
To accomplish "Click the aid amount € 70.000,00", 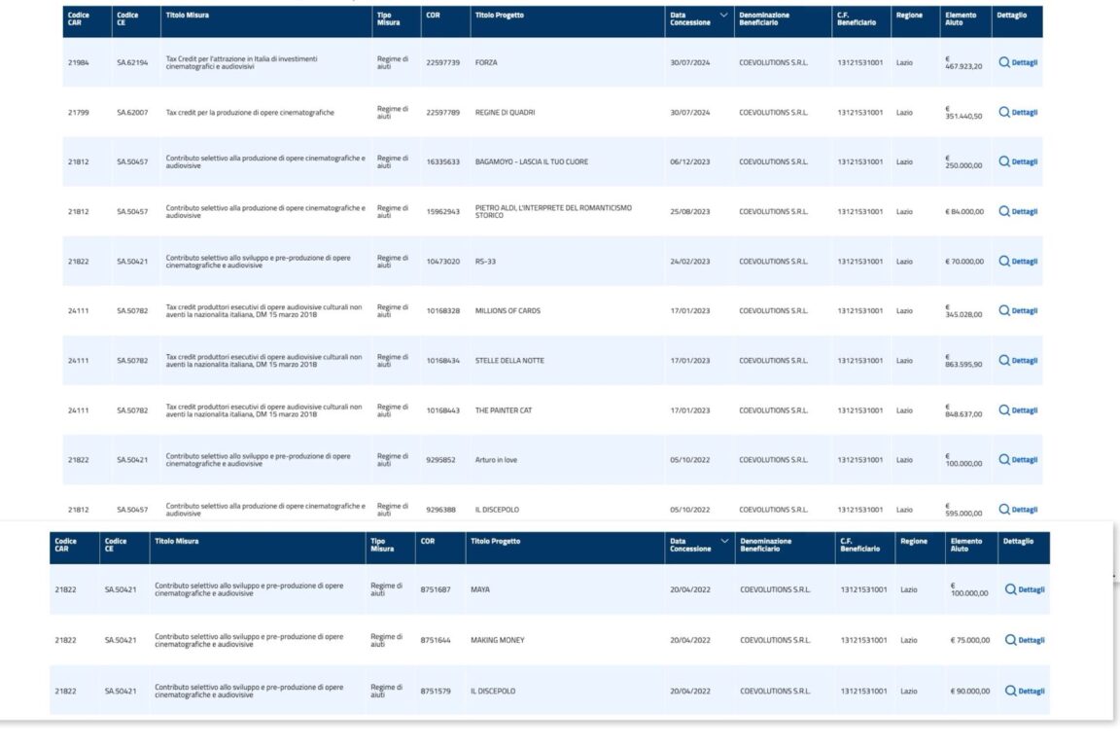I will 964,262.
